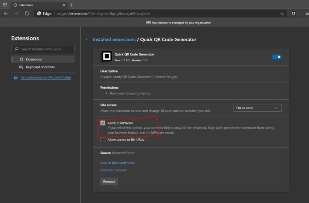Click the Version 1.1.7 text

pos(140,60)
